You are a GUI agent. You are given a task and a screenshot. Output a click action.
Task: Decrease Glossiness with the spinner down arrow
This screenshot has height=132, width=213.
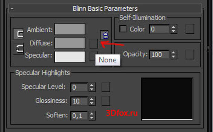[x=92, y=103]
